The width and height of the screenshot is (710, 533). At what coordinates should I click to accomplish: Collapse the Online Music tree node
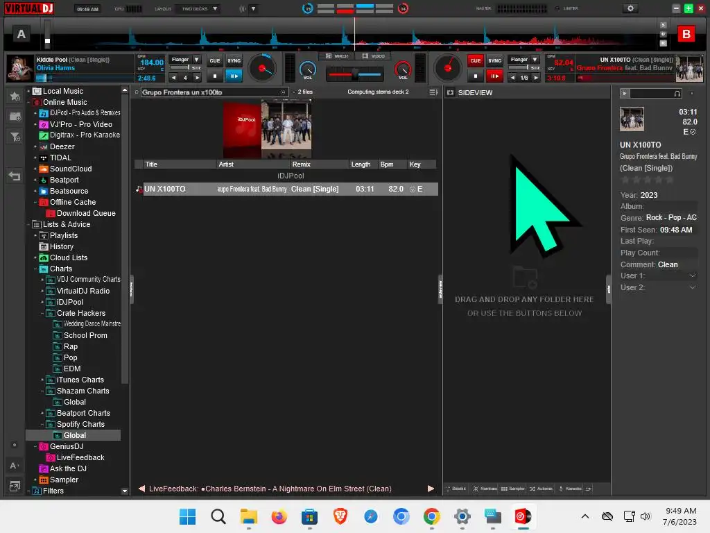pos(28,103)
